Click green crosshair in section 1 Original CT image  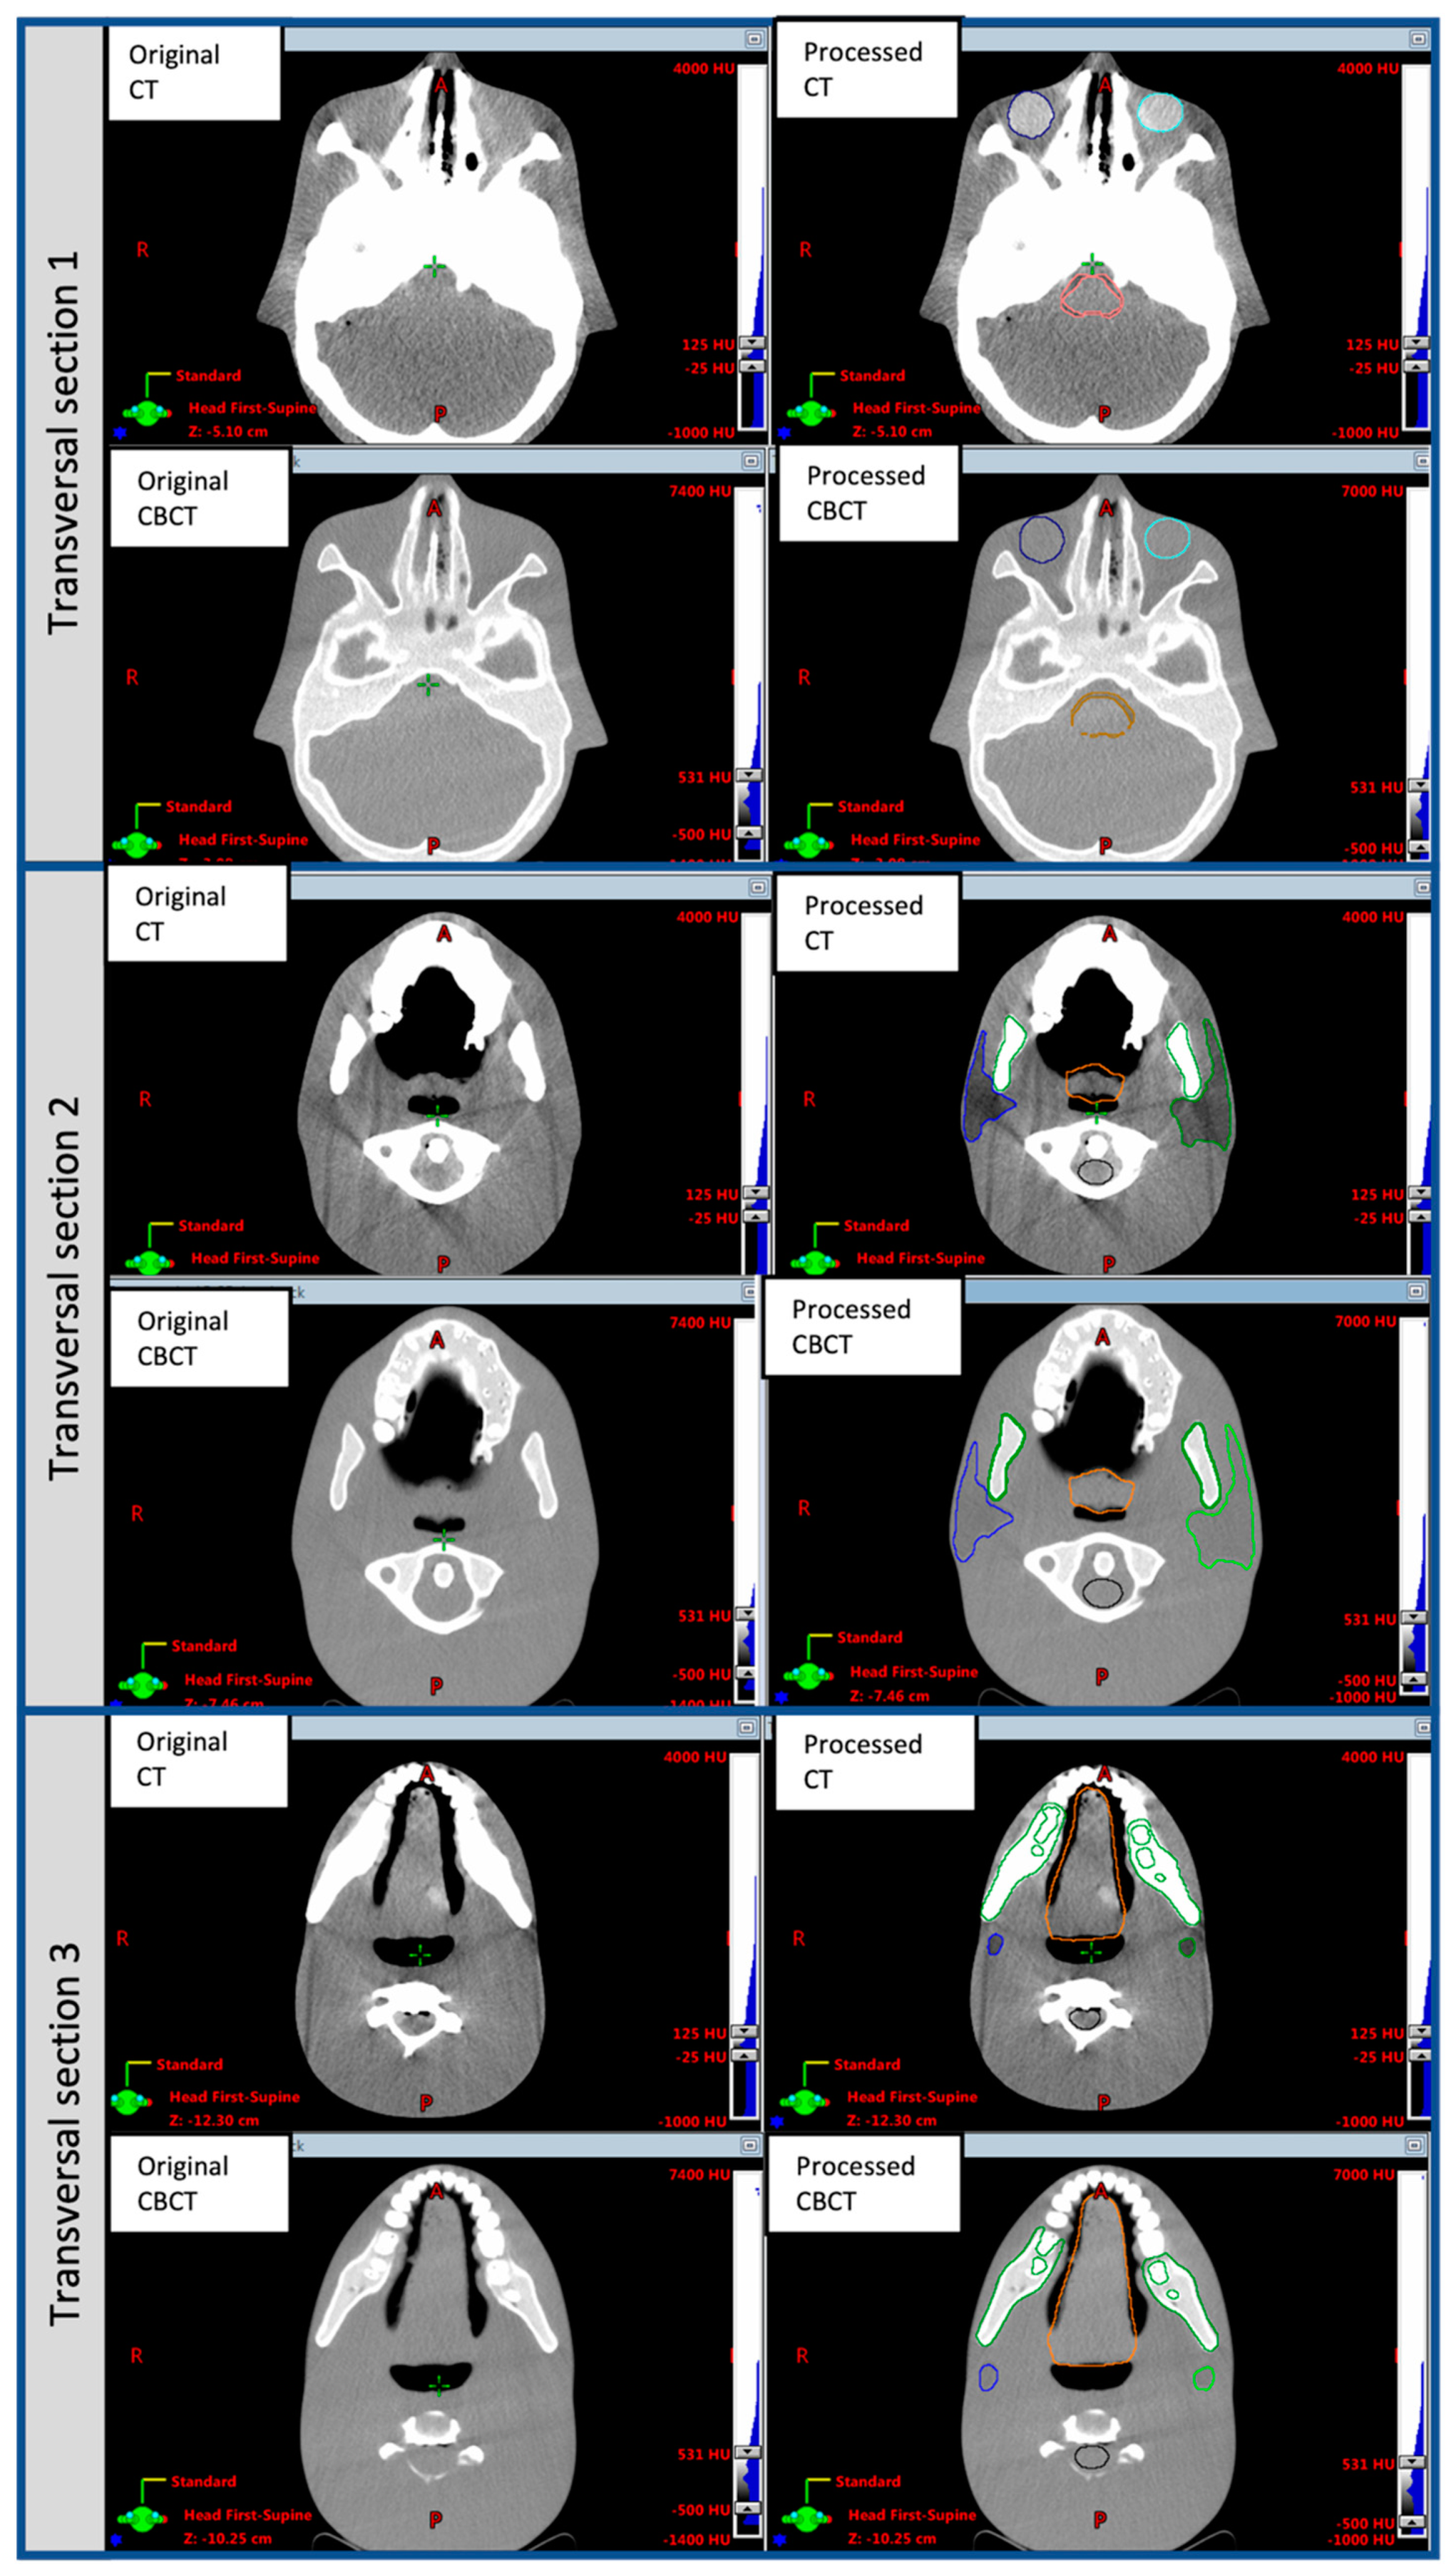434,267
